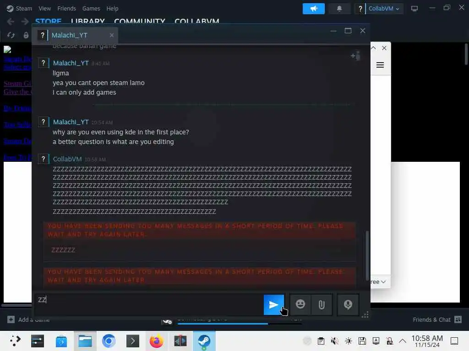
Task: Go to the LIBRARY section
Action: (x=87, y=21)
